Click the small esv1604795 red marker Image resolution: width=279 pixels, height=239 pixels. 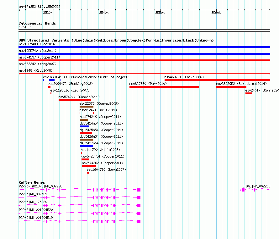88,173
